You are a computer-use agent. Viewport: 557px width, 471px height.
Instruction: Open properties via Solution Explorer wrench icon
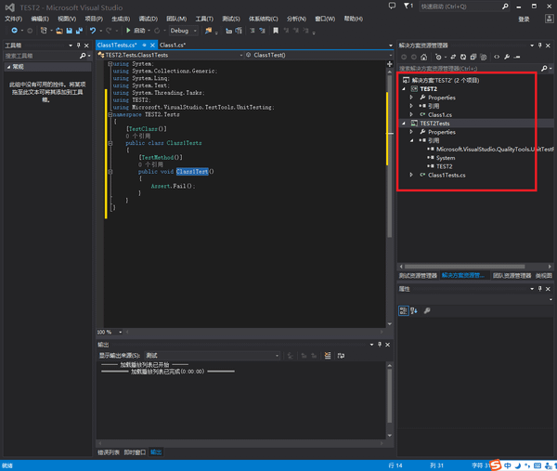[x=507, y=57]
